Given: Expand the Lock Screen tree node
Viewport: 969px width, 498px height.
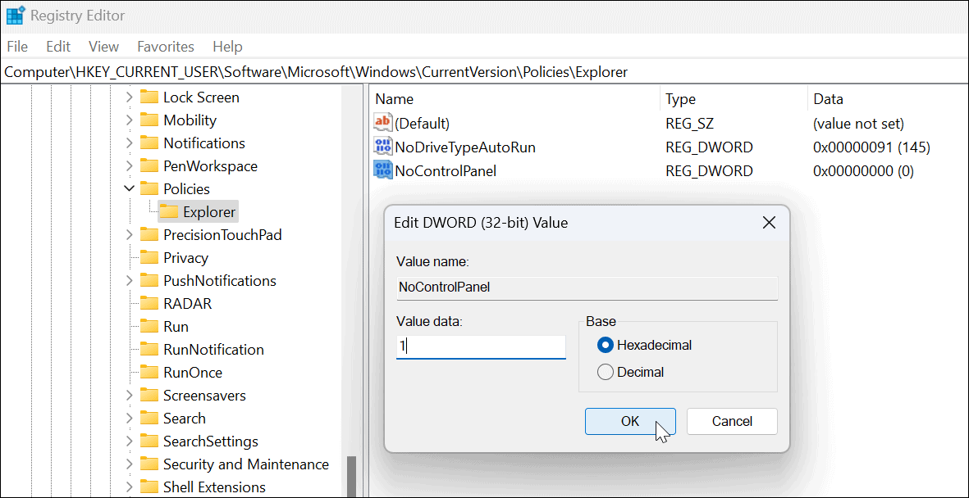Looking at the screenshot, I should click(129, 97).
